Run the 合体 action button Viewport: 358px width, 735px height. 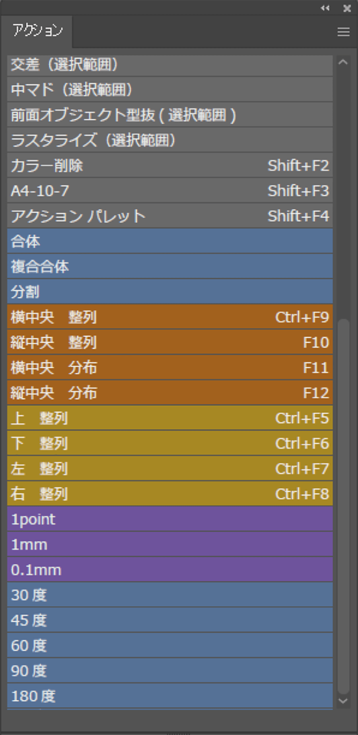click(x=170, y=241)
